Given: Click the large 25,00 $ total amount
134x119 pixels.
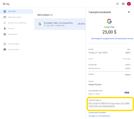Looking at the screenshot, I should [109, 32].
